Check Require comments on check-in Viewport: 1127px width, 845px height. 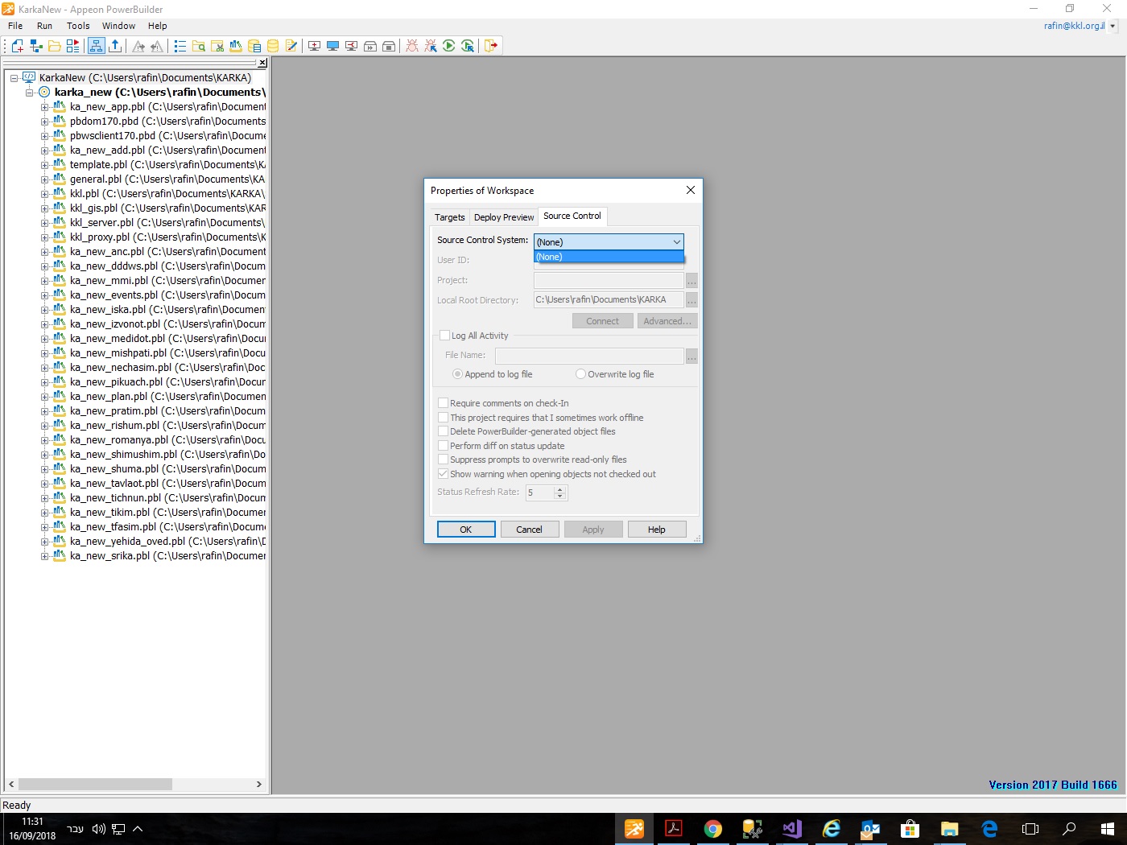pyautogui.click(x=444, y=403)
